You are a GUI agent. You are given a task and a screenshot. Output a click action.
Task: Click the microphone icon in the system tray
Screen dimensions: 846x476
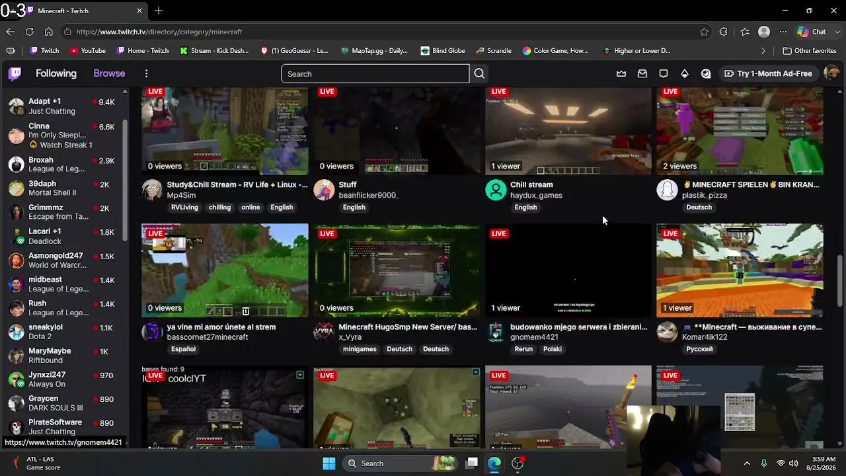point(764,463)
